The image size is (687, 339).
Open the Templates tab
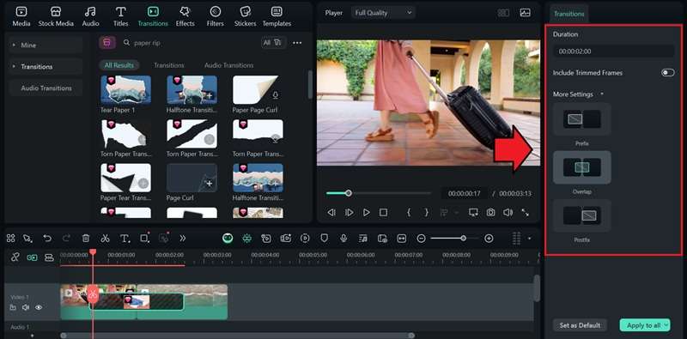point(277,16)
